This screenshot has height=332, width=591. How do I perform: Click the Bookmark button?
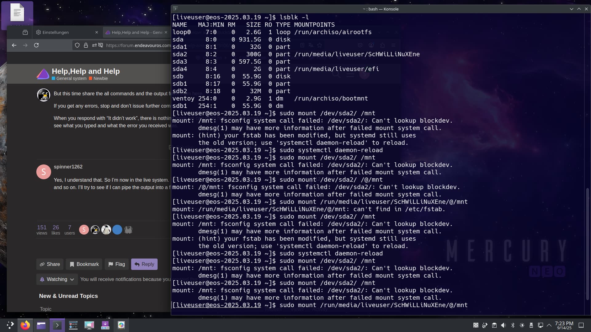click(84, 264)
